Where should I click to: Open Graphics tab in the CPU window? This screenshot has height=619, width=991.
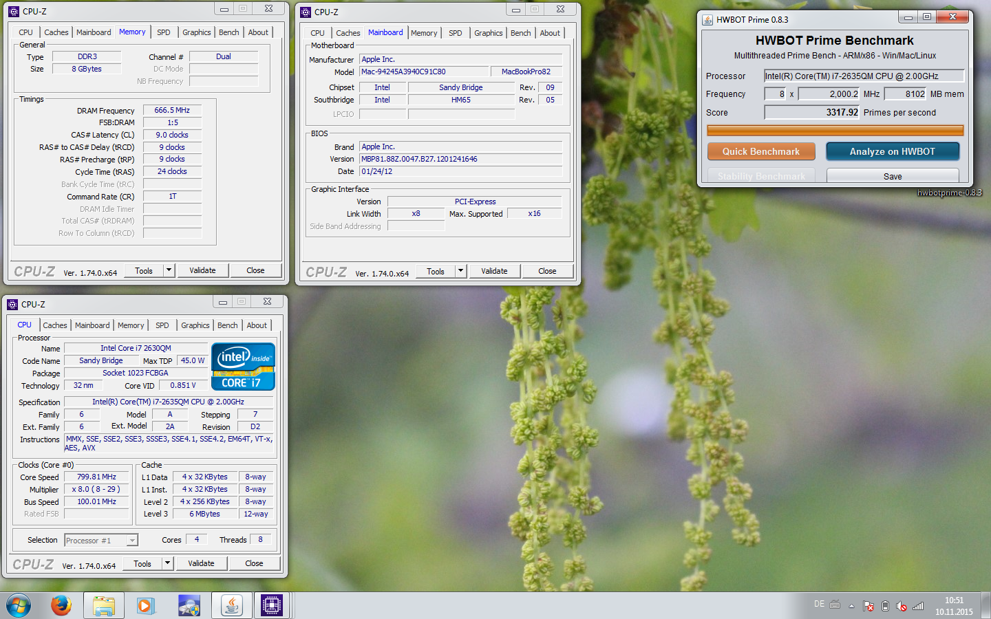coord(195,325)
